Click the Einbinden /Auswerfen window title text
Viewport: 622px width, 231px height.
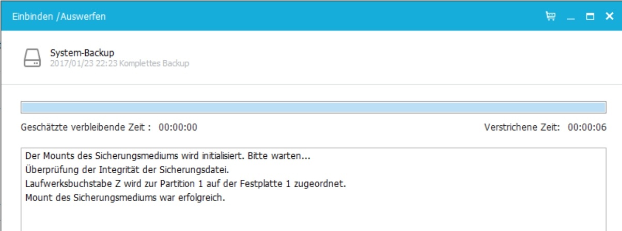click(x=59, y=16)
